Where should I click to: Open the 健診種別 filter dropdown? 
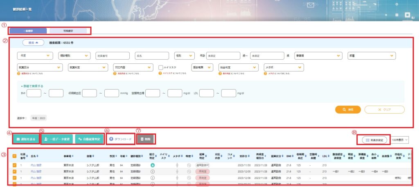tap(74, 56)
